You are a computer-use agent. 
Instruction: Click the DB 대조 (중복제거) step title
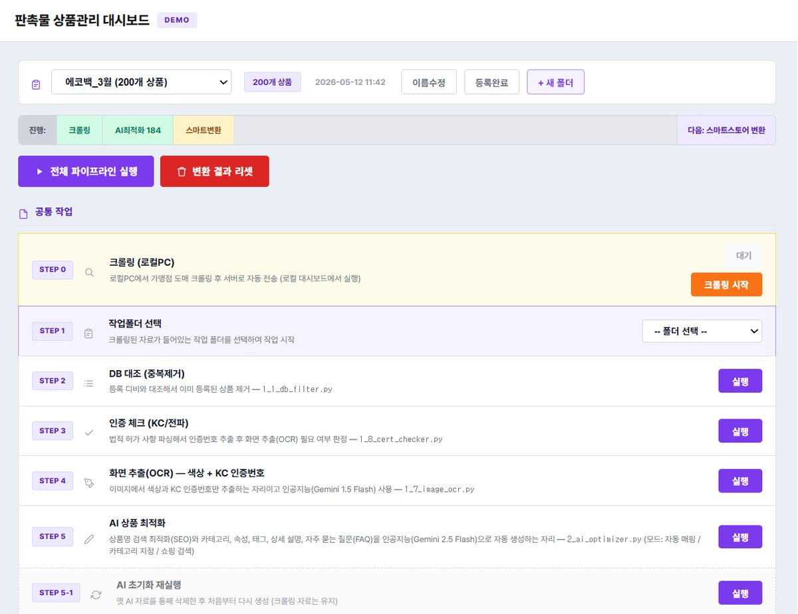(147, 373)
